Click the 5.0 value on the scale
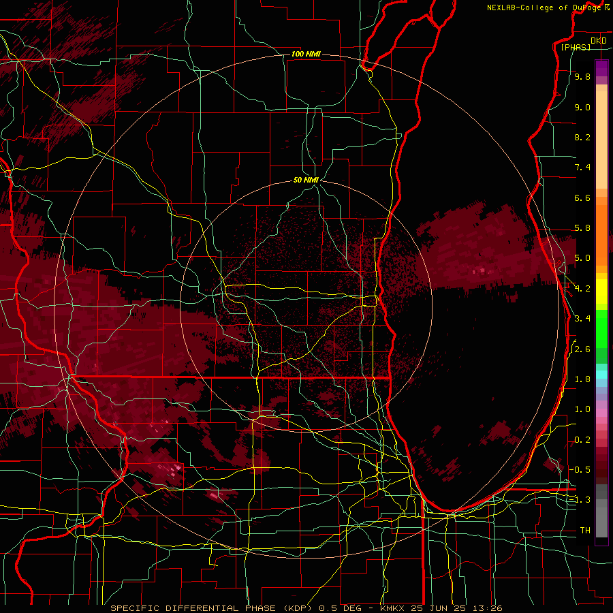 point(582,258)
